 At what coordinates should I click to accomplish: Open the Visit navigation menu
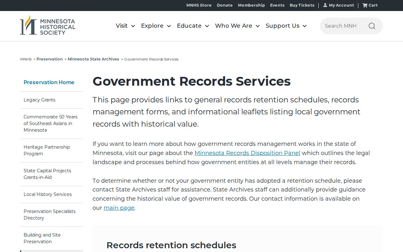coord(122,26)
